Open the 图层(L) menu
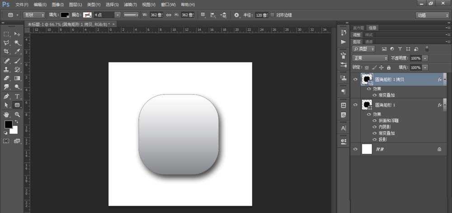The width and height of the screenshot is (452, 213). (x=75, y=4)
